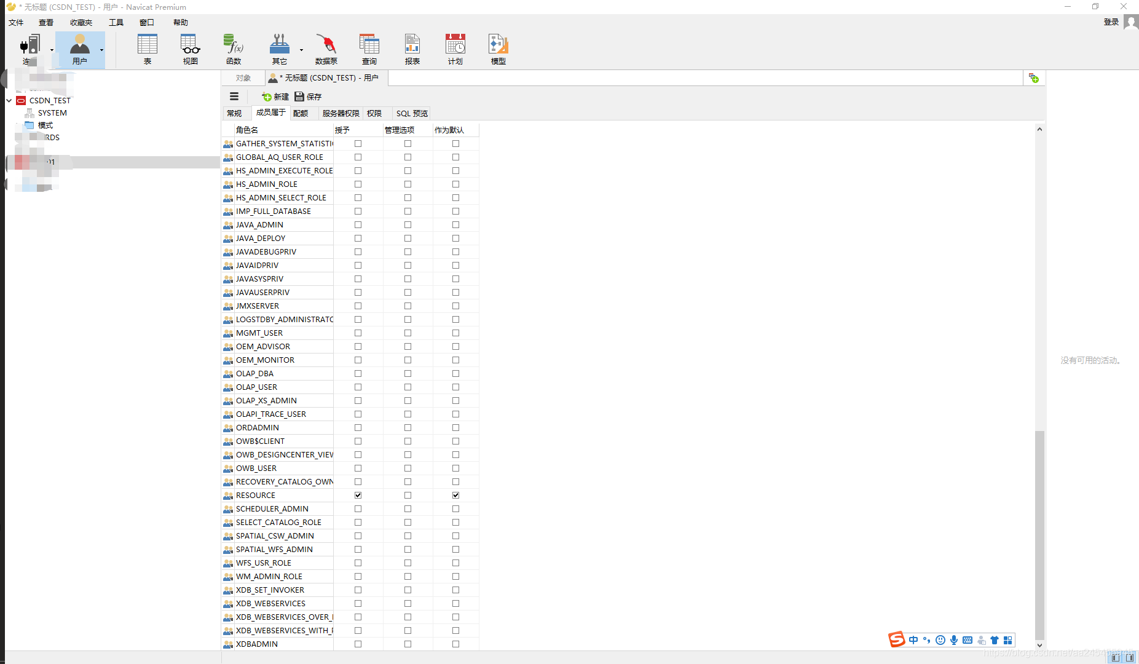The height and width of the screenshot is (664, 1139).
Task: Click the Login (登录) link
Action: click(1111, 22)
